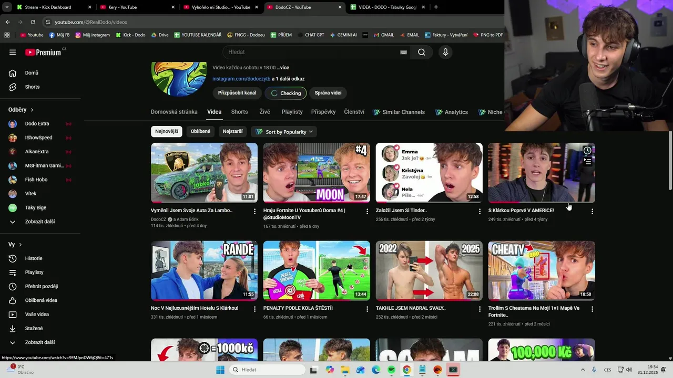Add S Klárkou video to Watch Later clock icon
Screen dimensions: 673x378
587,151
